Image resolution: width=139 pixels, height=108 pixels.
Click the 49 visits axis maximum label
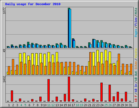(x=4, y=50)
